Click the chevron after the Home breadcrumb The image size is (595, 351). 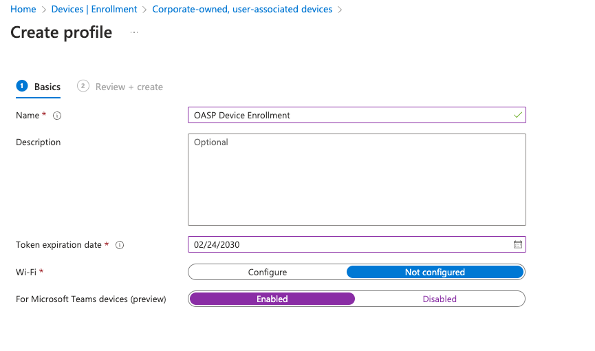[x=44, y=10]
